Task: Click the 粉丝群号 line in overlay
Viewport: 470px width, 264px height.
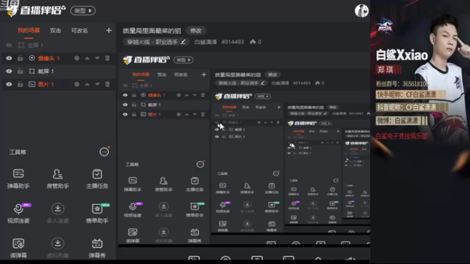Action: pos(402,84)
